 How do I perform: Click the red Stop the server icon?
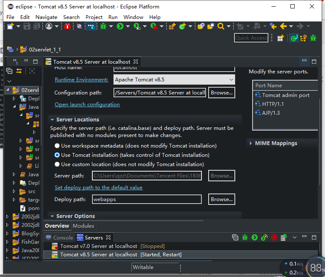[x=274, y=237]
